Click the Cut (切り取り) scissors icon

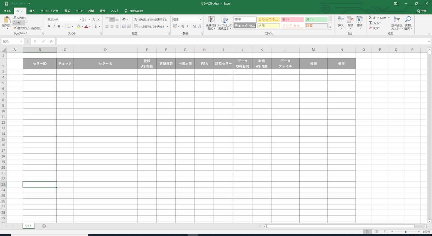[15, 18]
